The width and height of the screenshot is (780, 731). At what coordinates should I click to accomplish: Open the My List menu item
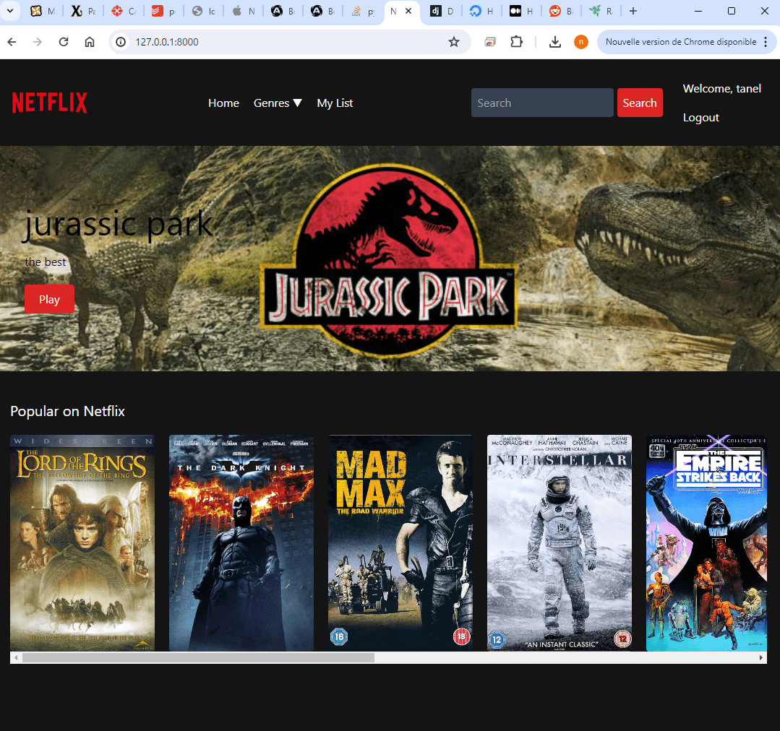coord(334,103)
